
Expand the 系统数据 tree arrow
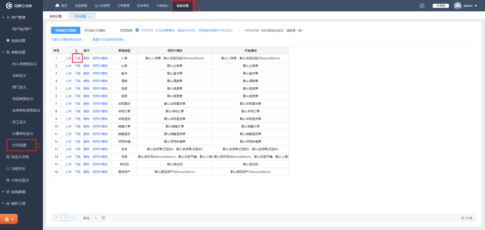[x=3, y=192]
